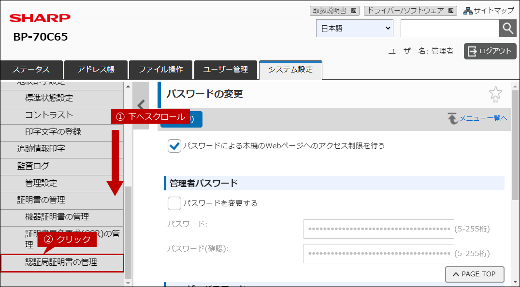Click 認証局証明書の管理 in side menu
The width and height of the screenshot is (520, 287).
click(x=62, y=263)
